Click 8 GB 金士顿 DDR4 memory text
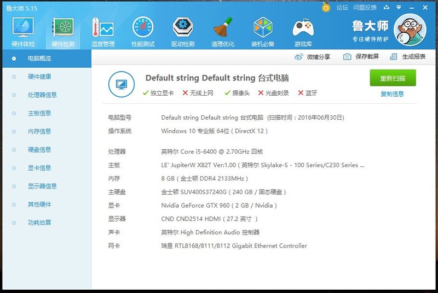Viewport: 438px width, 293px height. click(x=204, y=178)
